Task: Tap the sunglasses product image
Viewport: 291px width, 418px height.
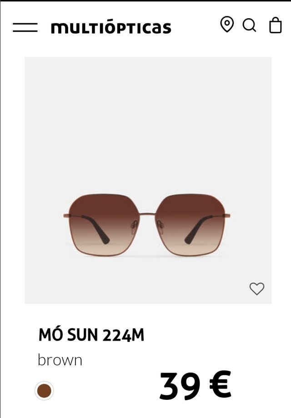Action: pyautogui.click(x=148, y=180)
